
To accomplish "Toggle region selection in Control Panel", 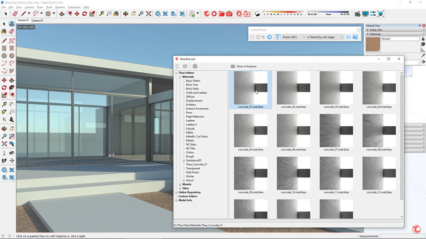I will (x=278, y=37).
